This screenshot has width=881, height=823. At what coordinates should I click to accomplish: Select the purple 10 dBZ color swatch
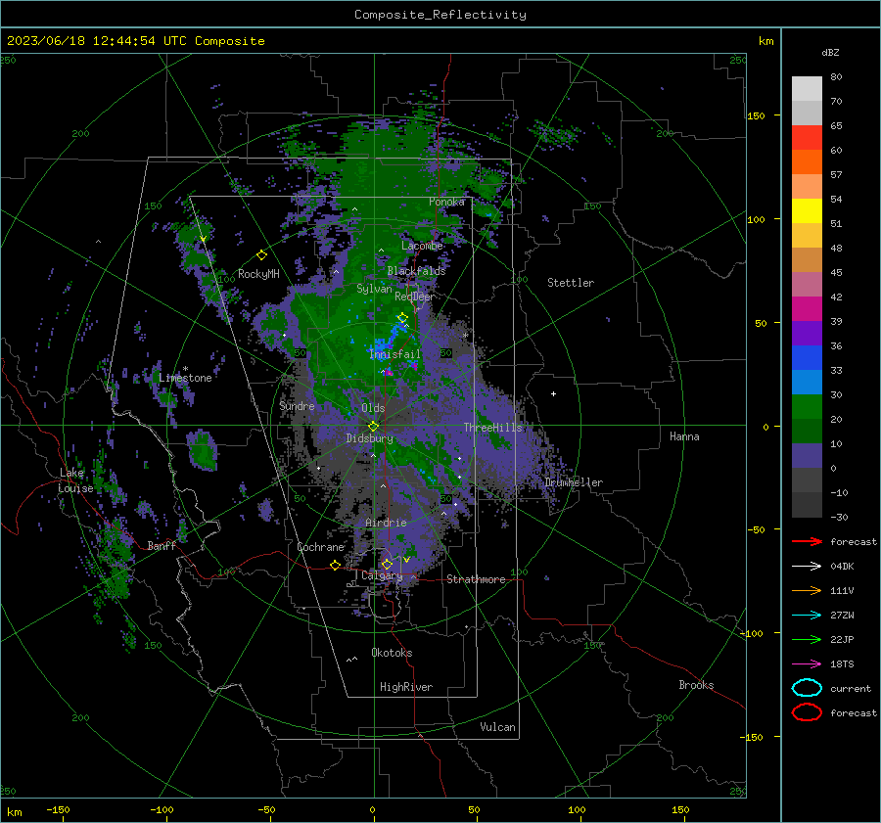point(807,455)
